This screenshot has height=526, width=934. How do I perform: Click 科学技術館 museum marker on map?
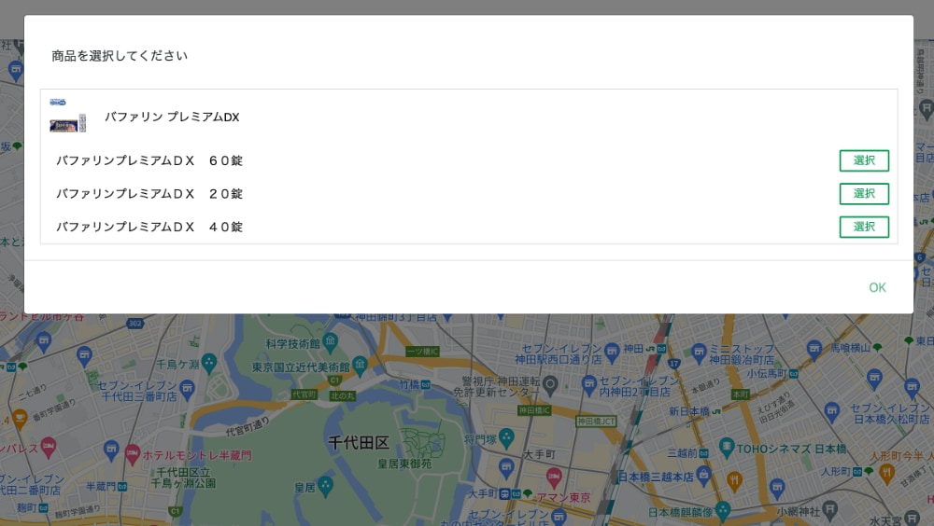coord(330,341)
